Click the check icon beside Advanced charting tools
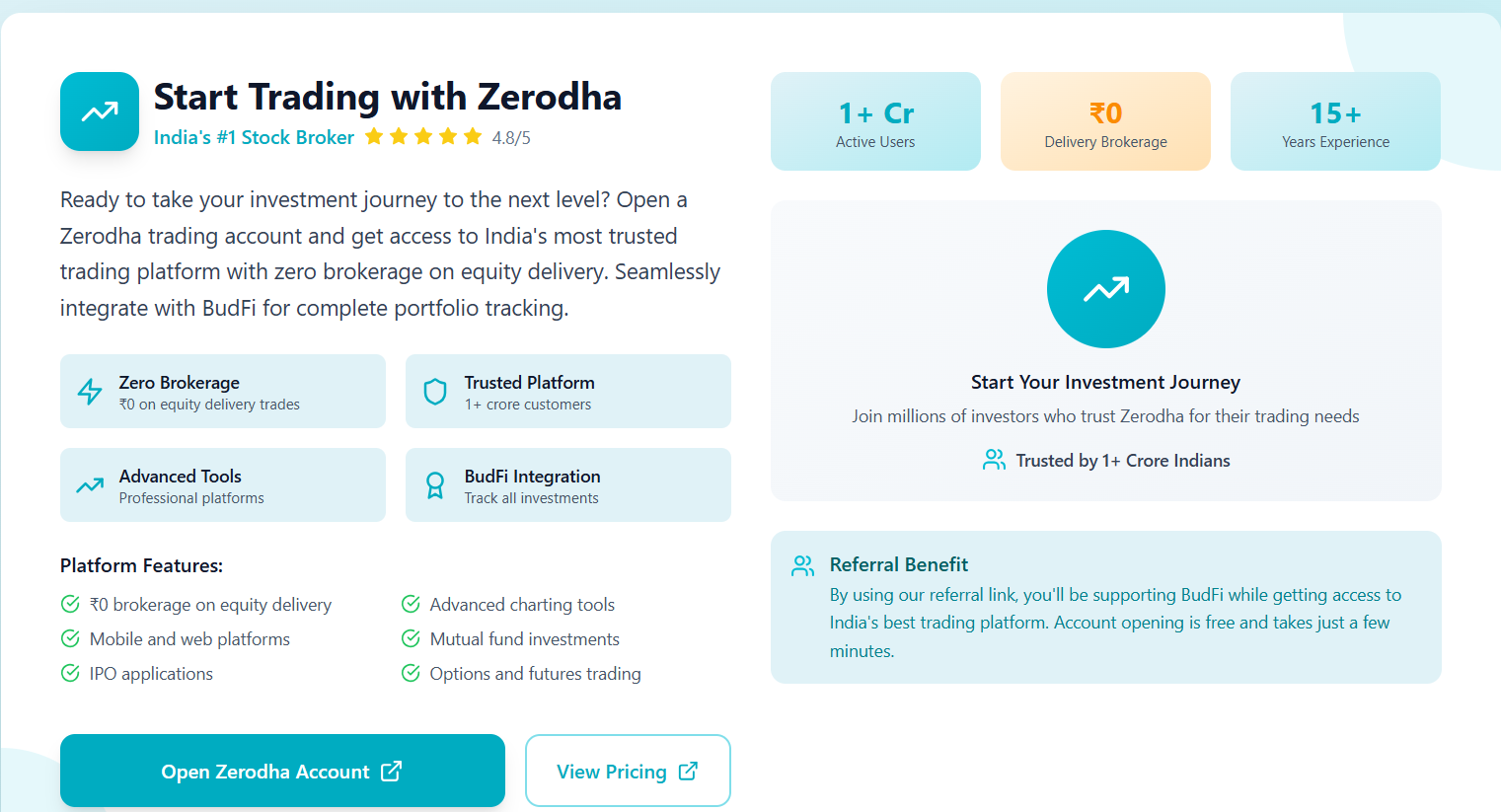The width and height of the screenshot is (1501, 812). pos(411,604)
